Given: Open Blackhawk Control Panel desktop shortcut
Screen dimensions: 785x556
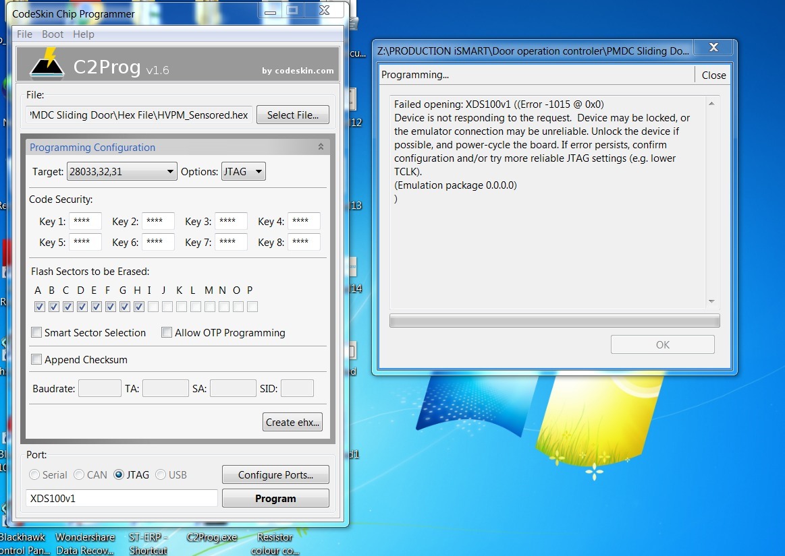Looking at the screenshot, I should (23, 543).
